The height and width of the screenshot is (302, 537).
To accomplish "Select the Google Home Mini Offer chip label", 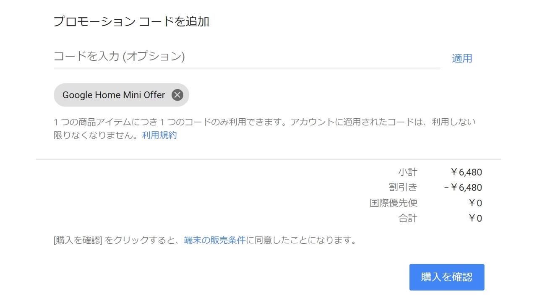I will pos(114,95).
